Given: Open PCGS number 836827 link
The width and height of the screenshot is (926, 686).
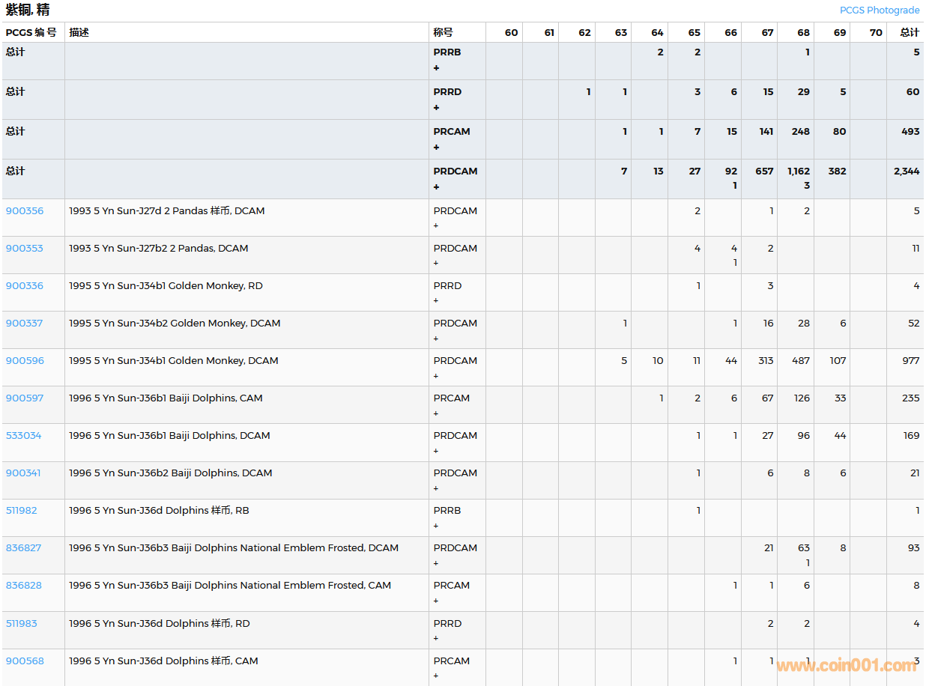Looking at the screenshot, I should 24,548.
